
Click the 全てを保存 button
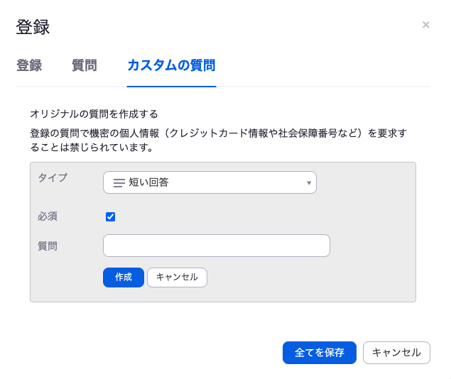click(320, 353)
